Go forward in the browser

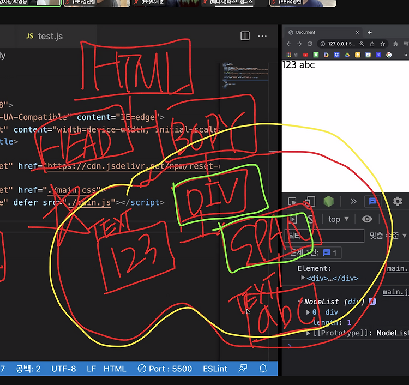coord(299,44)
